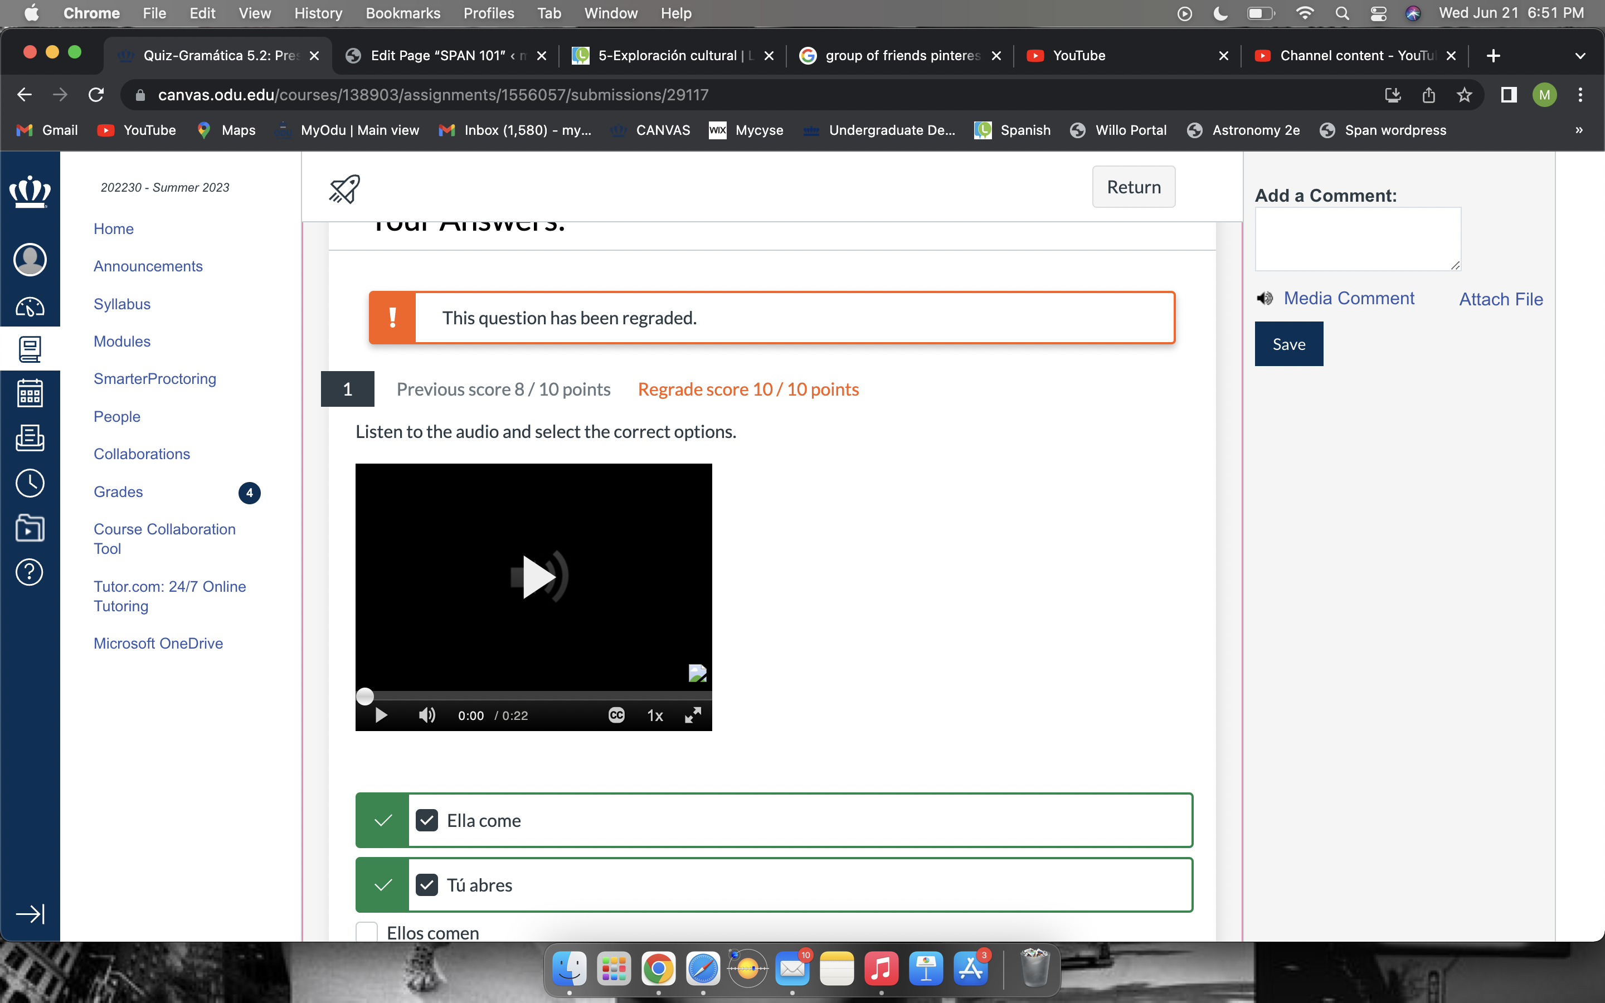Mute the audio player volume icon
Image resolution: width=1605 pixels, height=1003 pixels.
pyautogui.click(x=427, y=715)
